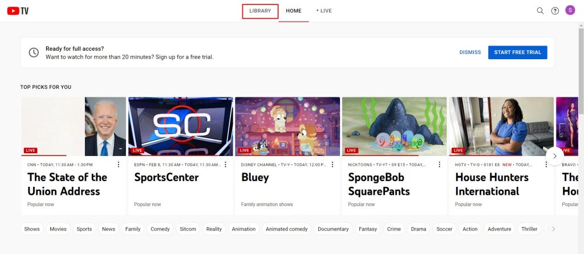Image resolution: width=584 pixels, height=254 pixels.
Task: Play the House Hunters International thumbnail
Action: point(501,126)
